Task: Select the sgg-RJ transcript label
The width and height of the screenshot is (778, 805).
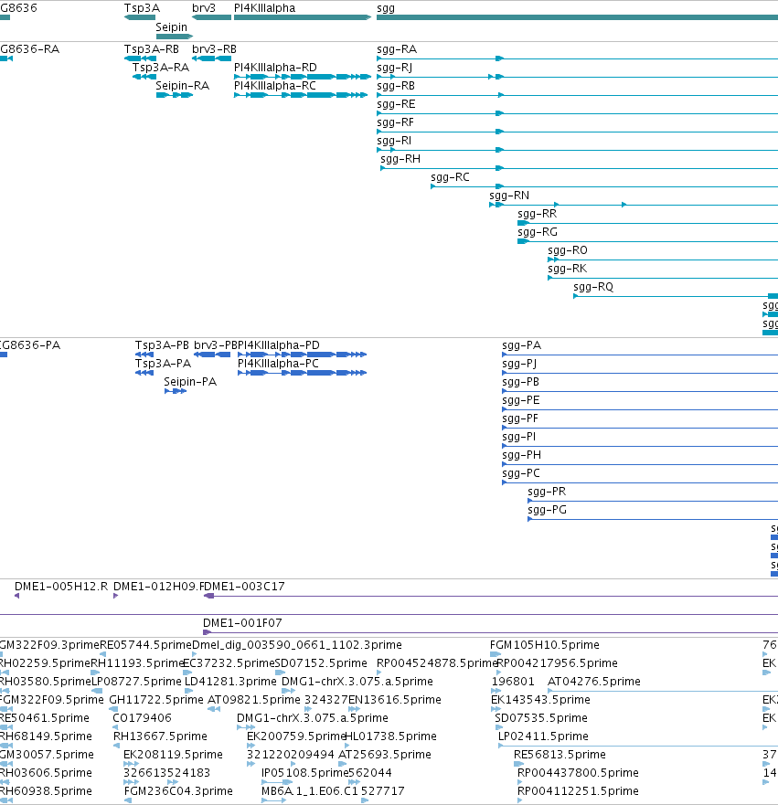Action: click(394, 68)
